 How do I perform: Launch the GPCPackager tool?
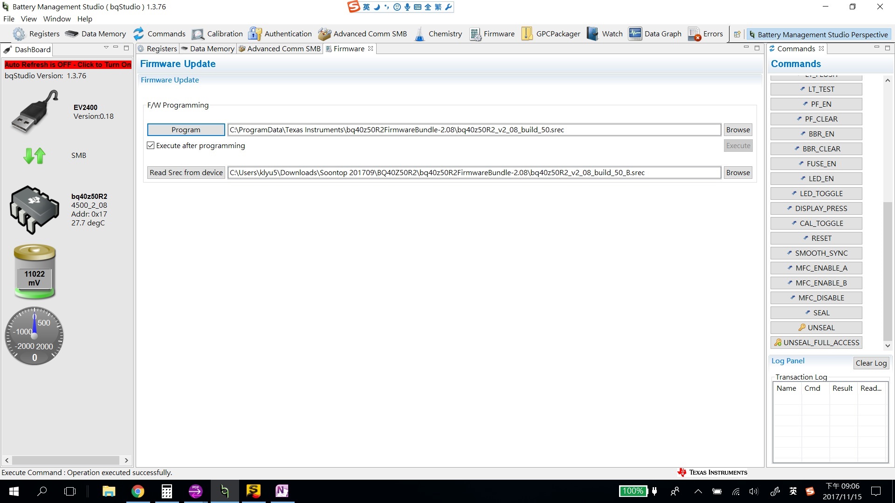551,34
